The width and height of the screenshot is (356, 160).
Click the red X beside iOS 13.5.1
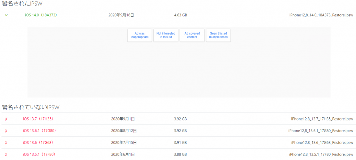click(x=6, y=154)
